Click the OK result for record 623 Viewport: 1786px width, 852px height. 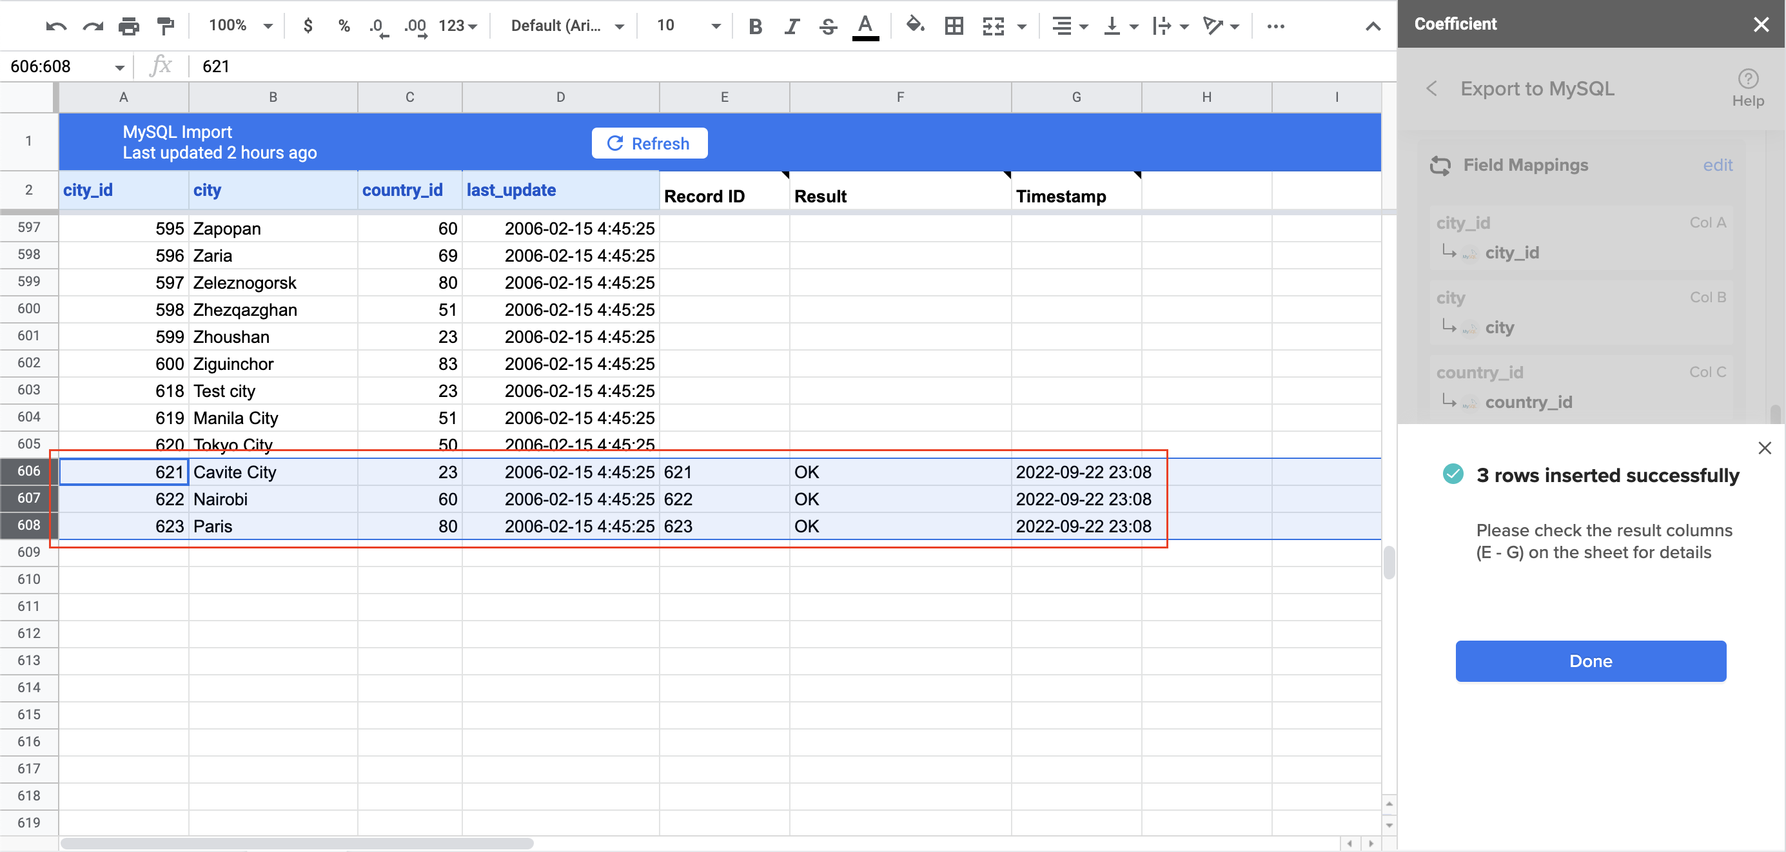point(900,526)
